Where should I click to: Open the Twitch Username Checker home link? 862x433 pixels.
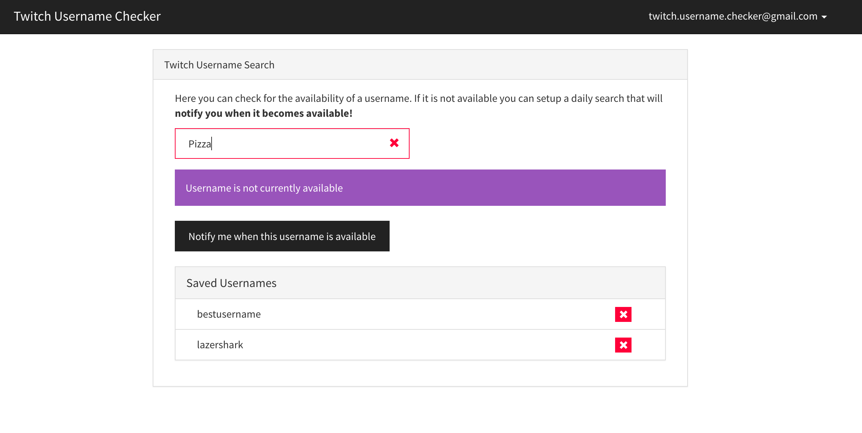tap(87, 16)
